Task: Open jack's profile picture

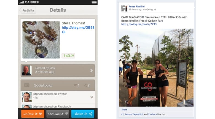Action: (x=27, y=70)
